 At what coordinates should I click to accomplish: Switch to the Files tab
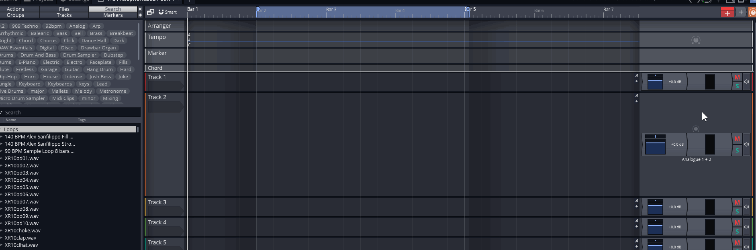click(x=64, y=9)
